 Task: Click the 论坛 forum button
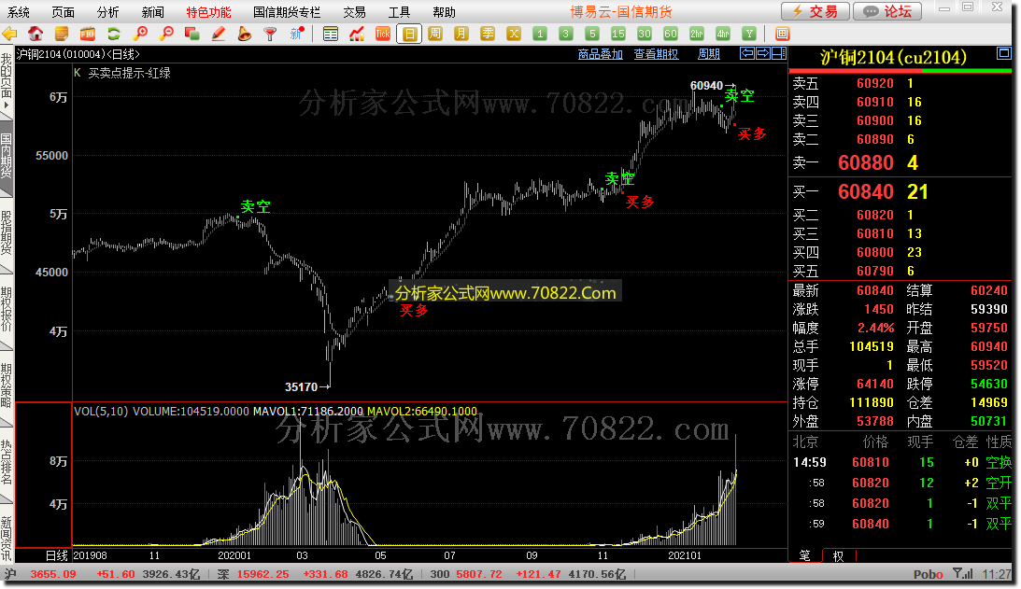click(x=887, y=11)
